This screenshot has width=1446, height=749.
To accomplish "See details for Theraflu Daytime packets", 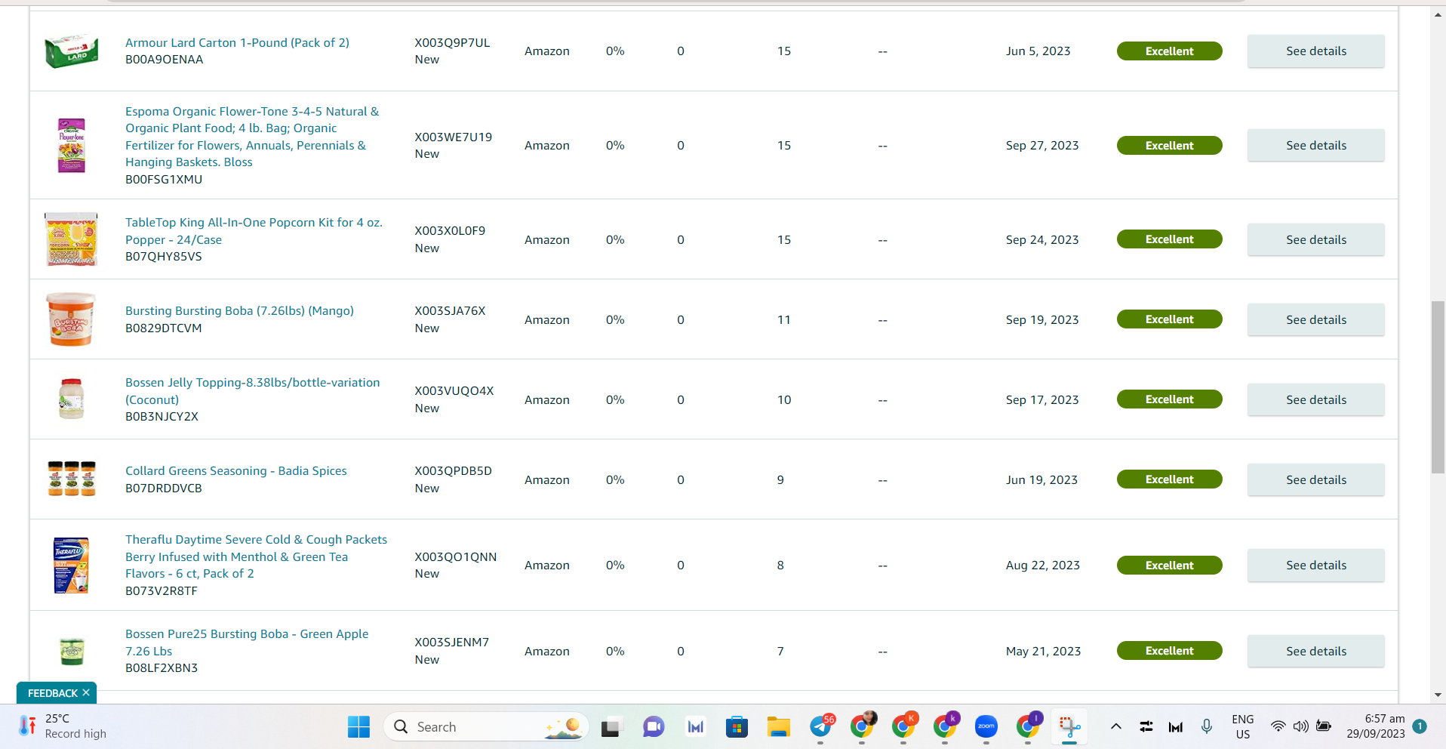I will point(1316,566).
